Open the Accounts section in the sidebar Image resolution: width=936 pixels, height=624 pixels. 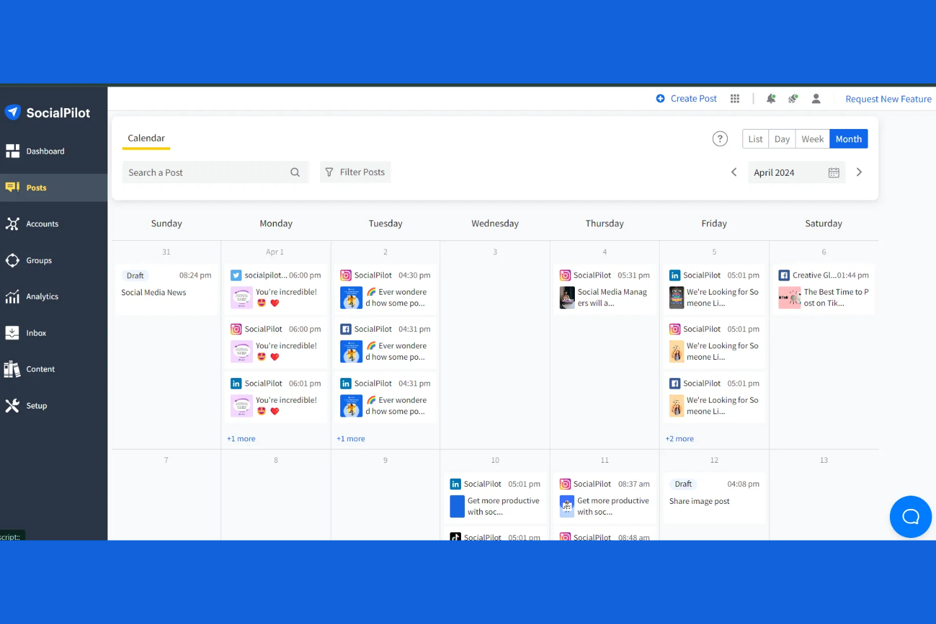[42, 223]
